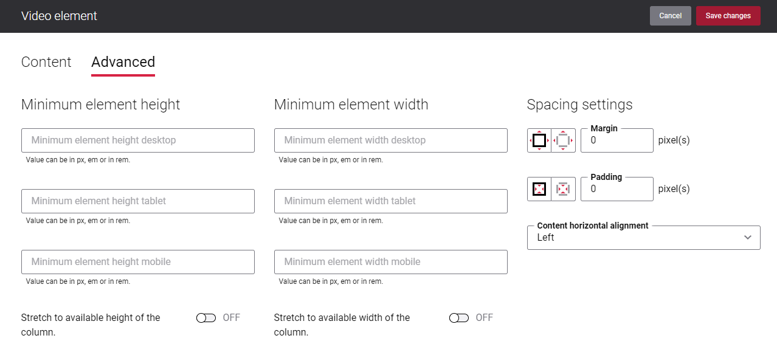Viewport: 777px width, 355px height.
Task: Select the individual sides margin icon
Action: (564, 140)
